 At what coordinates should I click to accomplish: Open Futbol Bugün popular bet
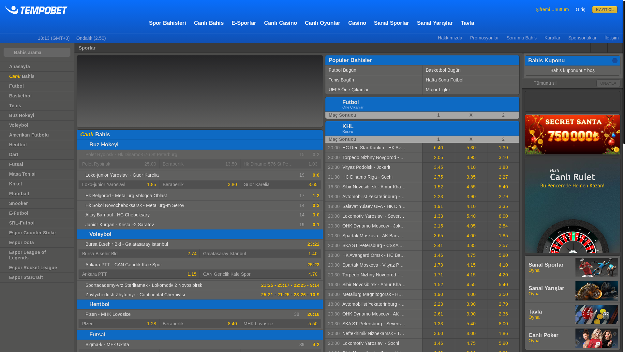tap(374, 70)
